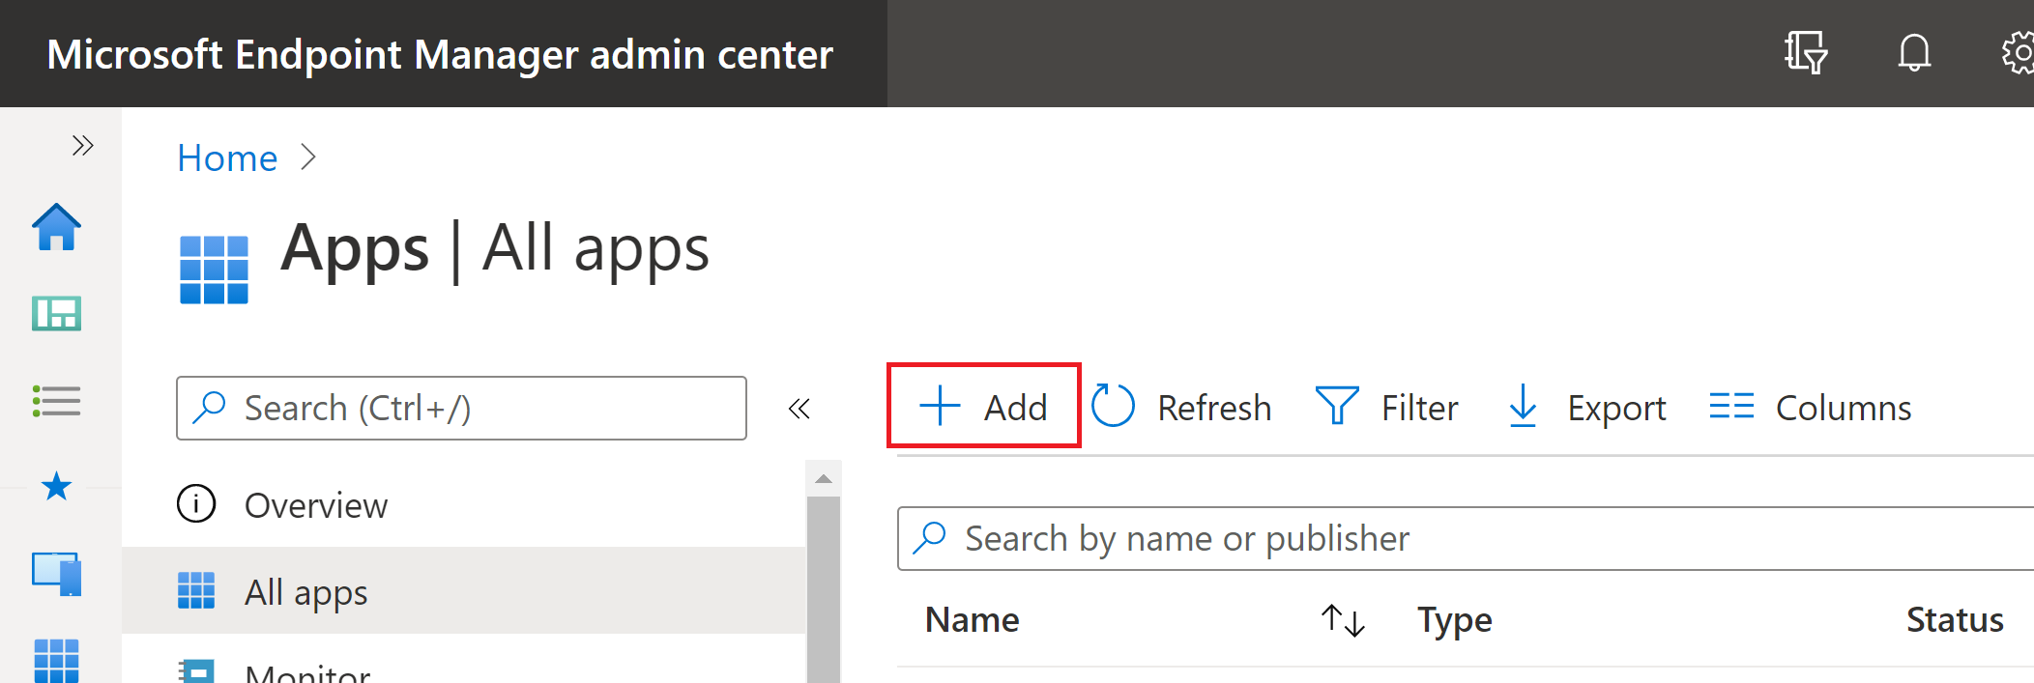Open the Filter options
This screenshot has height=683, width=2034.
click(1388, 407)
